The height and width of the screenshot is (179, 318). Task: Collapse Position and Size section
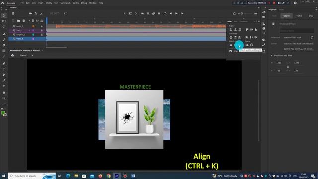pyautogui.click(x=272, y=55)
